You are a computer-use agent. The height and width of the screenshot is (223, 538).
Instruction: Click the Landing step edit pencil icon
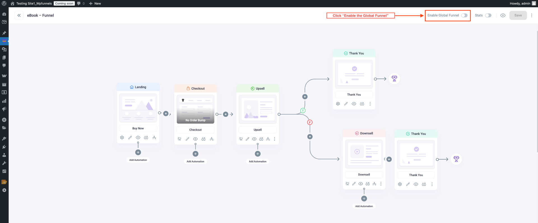(130, 137)
